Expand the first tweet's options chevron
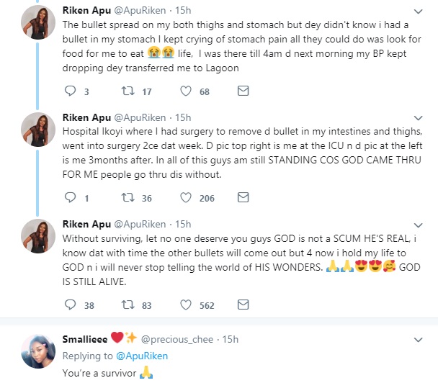438x383 pixels. point(419,12)
